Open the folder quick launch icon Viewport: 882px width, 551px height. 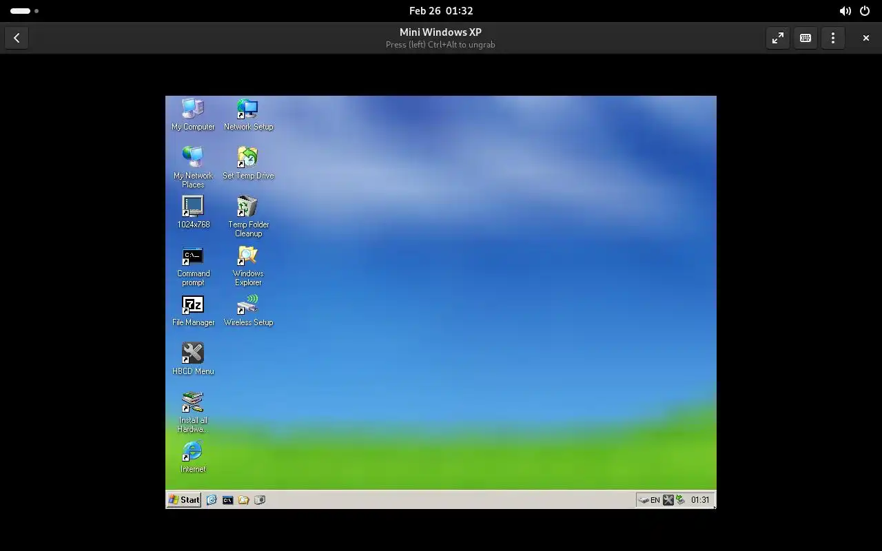243,500
